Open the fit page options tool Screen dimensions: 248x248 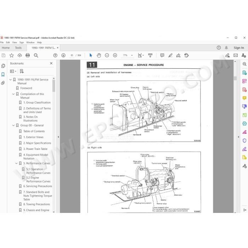(x=140, y=55)
